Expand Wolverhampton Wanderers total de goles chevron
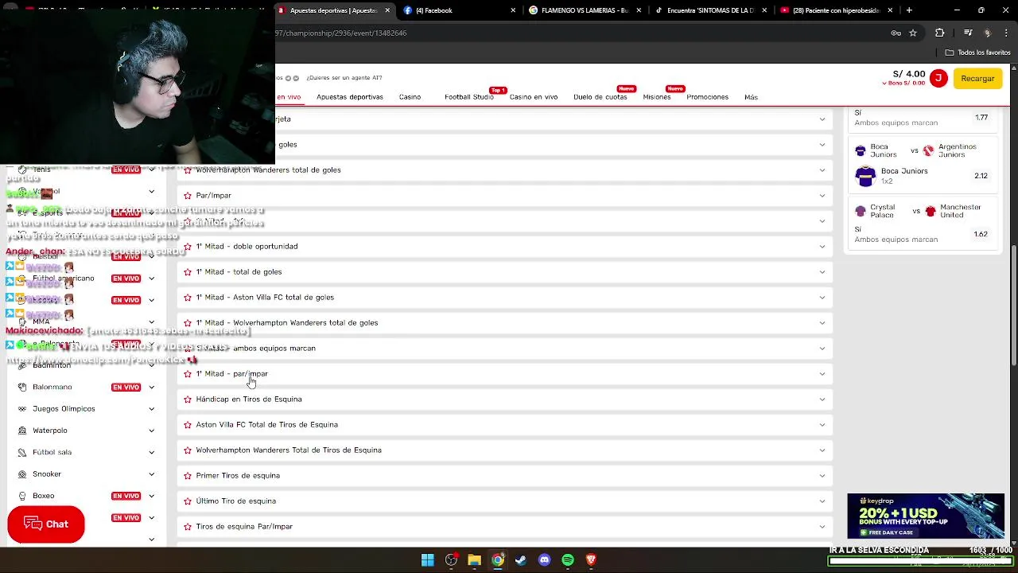Image resolution: width=1018 pixels, height=573 pixels. (x=822, y=170)
